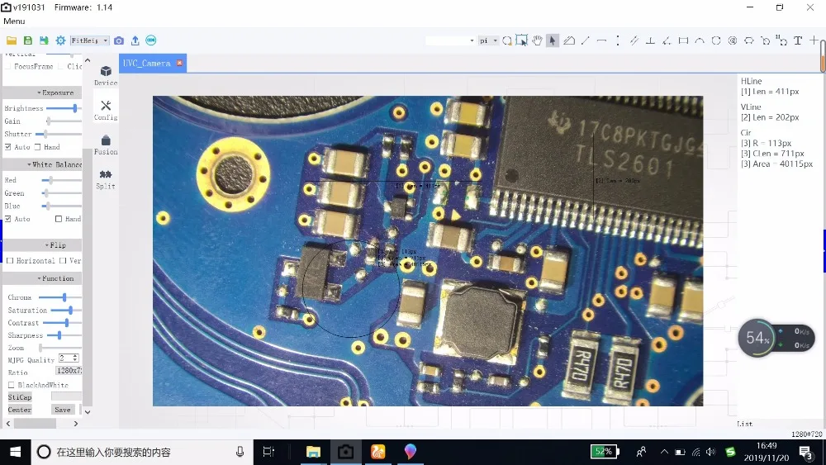Select the horizontal line measurement tool
The image size is (826, 465).
[x=601, y=40]
